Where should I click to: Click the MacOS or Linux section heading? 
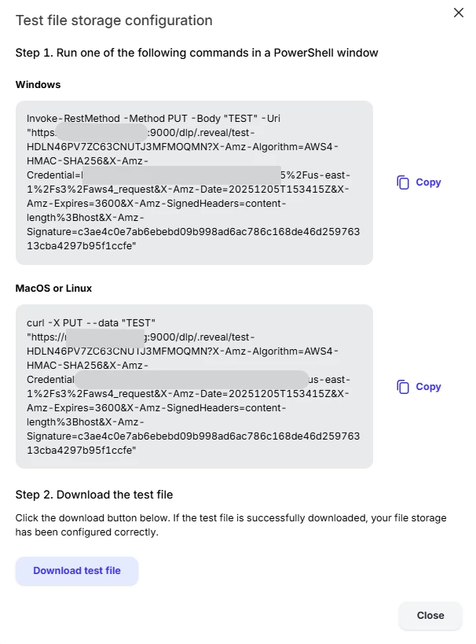click(x=53, y=289)
